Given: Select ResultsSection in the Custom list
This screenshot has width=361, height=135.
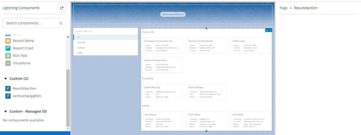Looking at the screenshot, I should click(25, 89).
